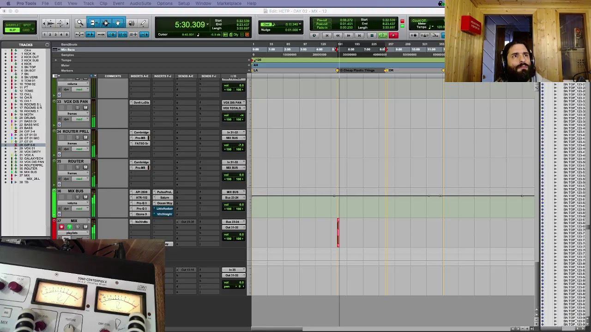
Task: Select the Selector tool
Action: click(x=106, y=23)
